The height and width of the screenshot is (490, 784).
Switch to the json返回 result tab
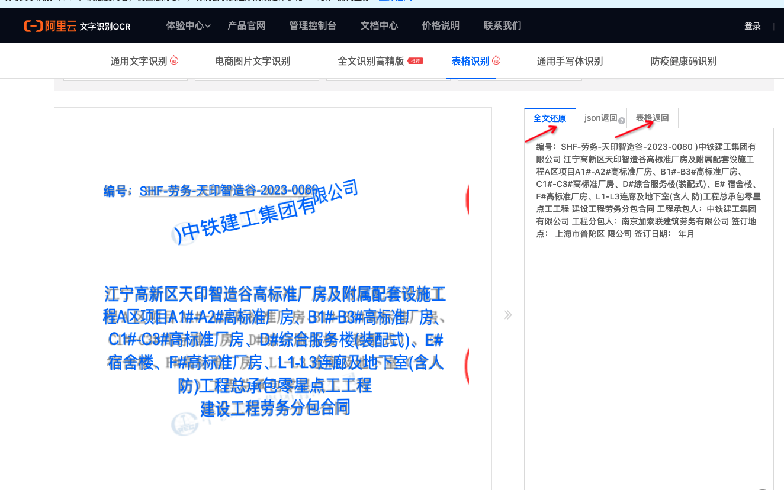[601, 118]
